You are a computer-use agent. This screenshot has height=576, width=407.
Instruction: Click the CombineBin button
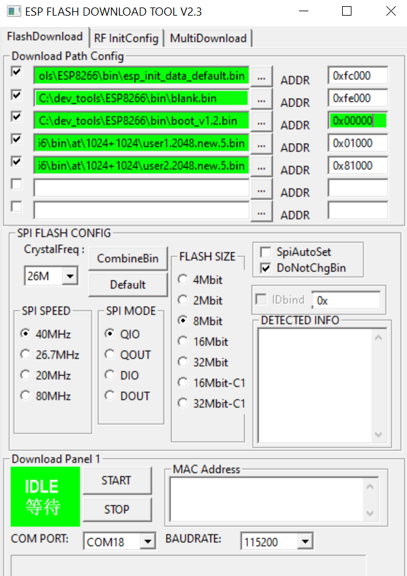(128, 258)
